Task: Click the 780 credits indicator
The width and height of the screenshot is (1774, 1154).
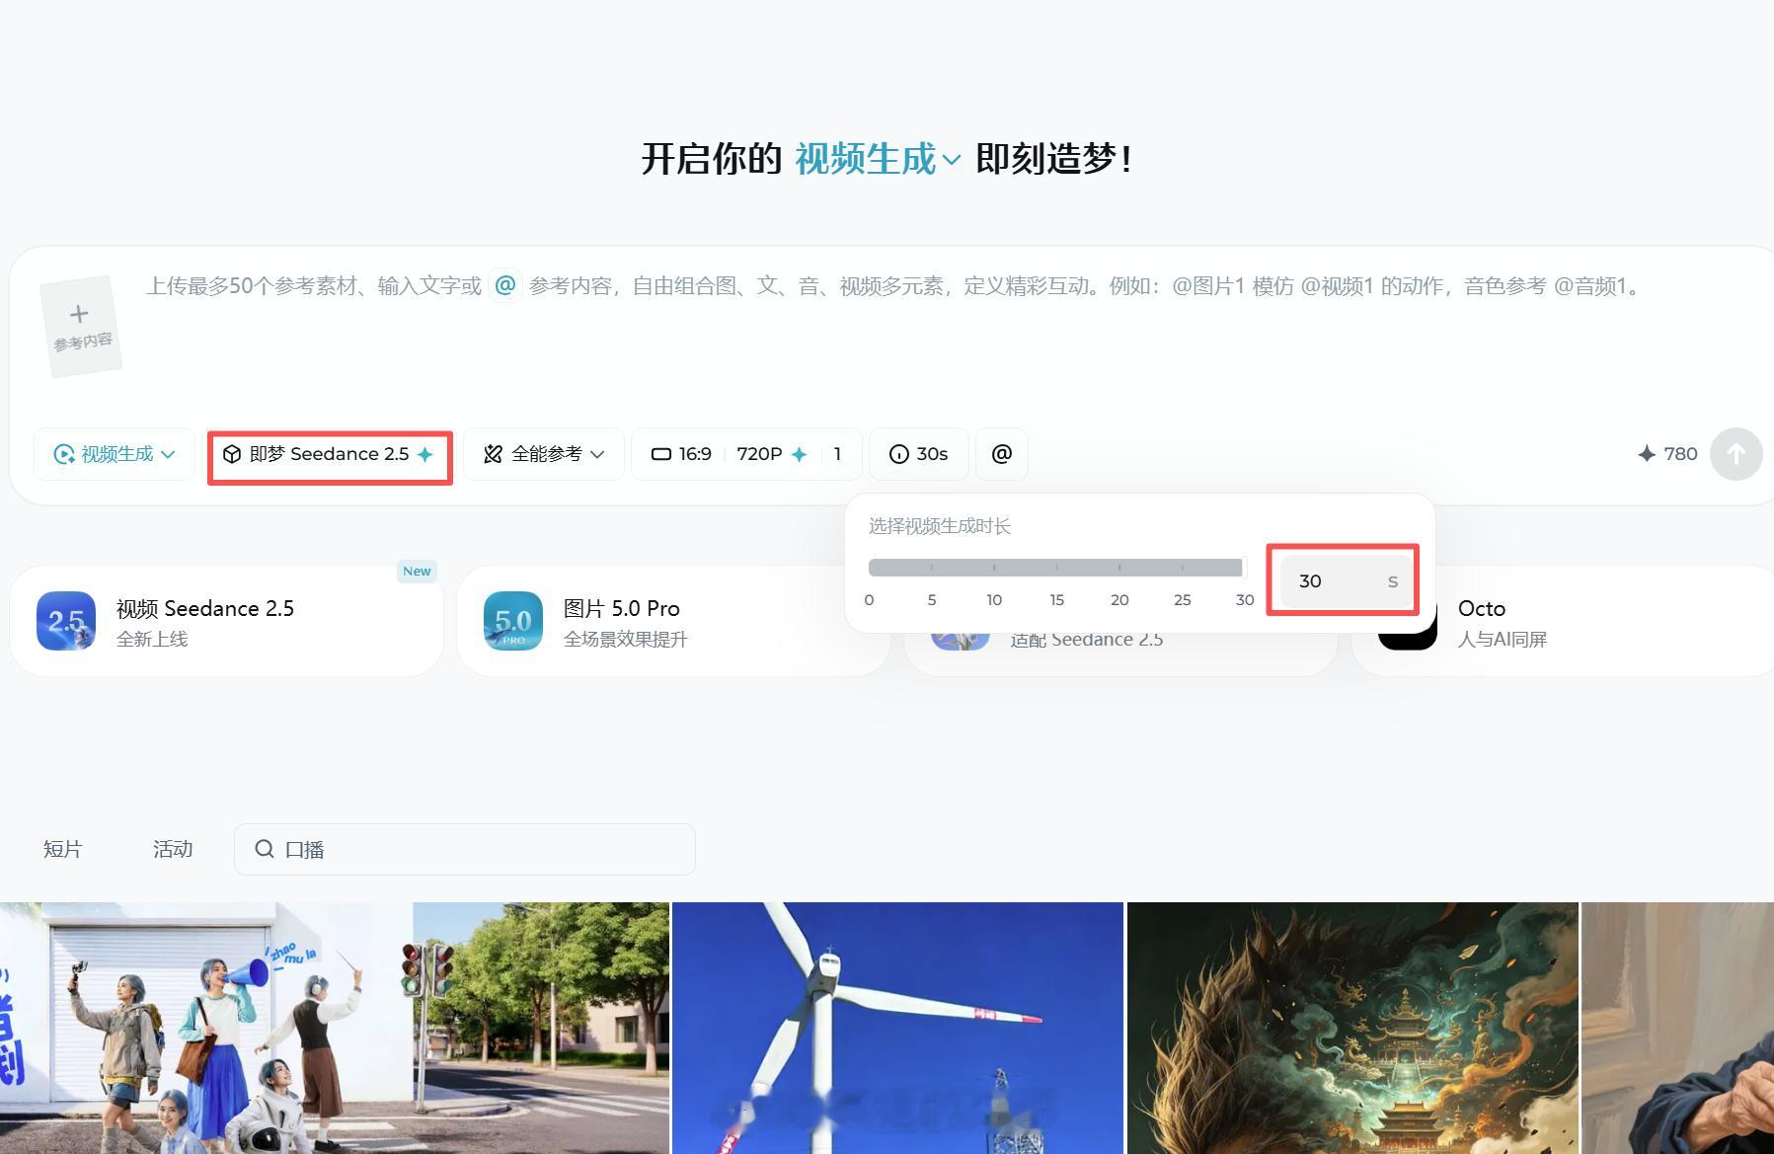Action: [x=1667, y=454]
